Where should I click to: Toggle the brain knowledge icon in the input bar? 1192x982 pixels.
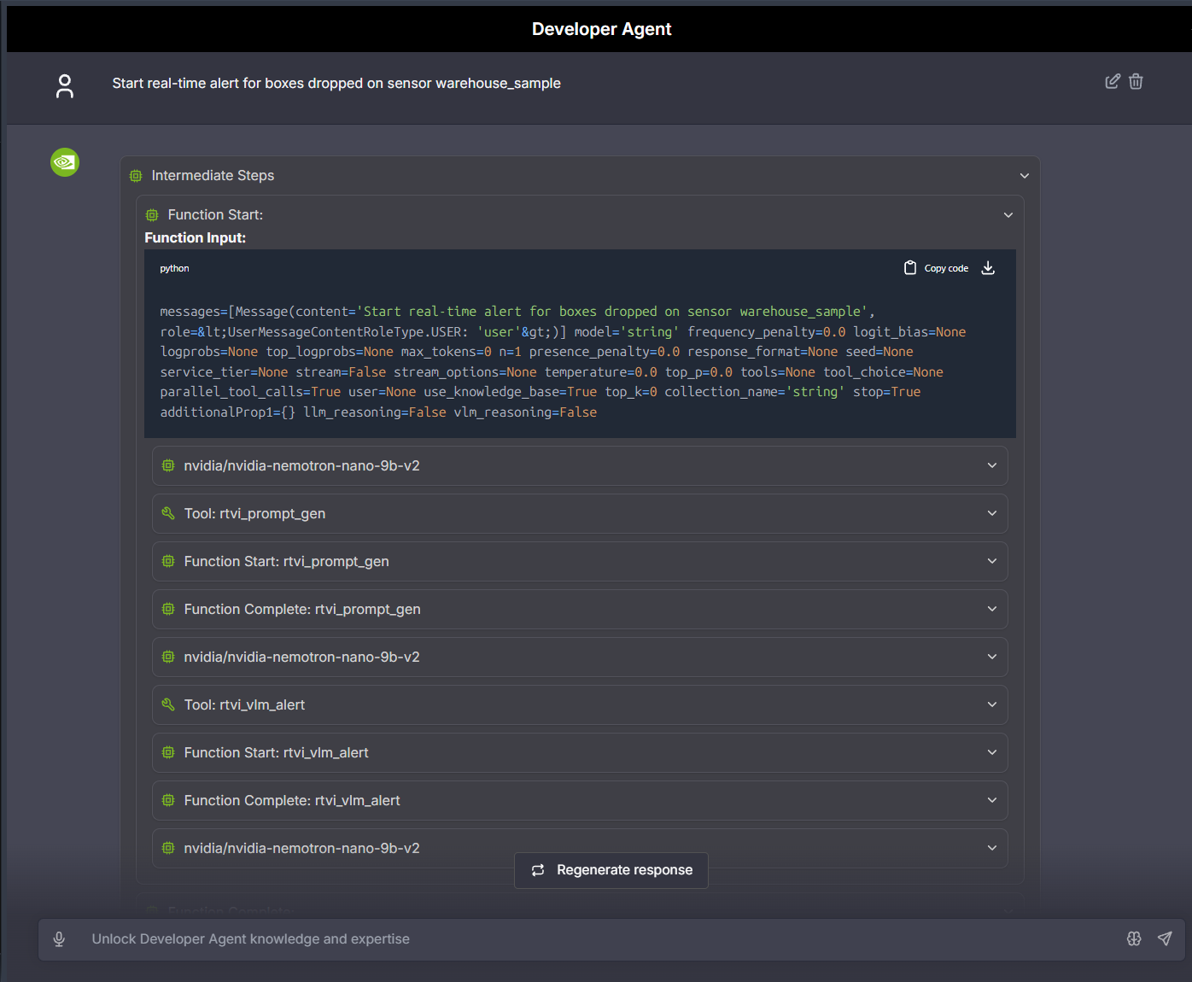click(x=1133, y=938)
